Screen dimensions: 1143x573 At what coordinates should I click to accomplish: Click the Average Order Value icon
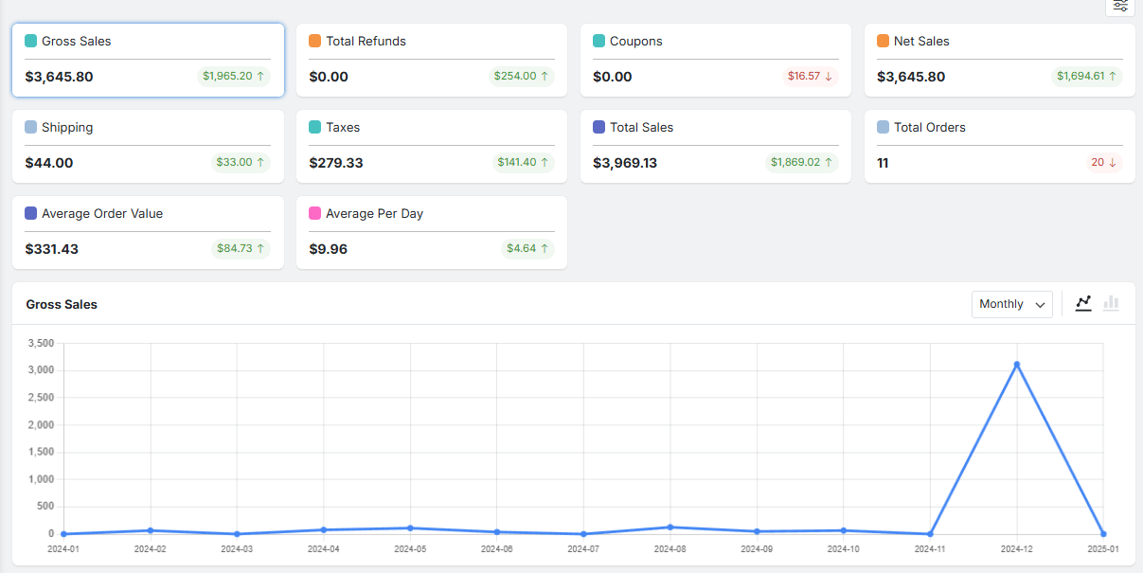click(31, 214)
